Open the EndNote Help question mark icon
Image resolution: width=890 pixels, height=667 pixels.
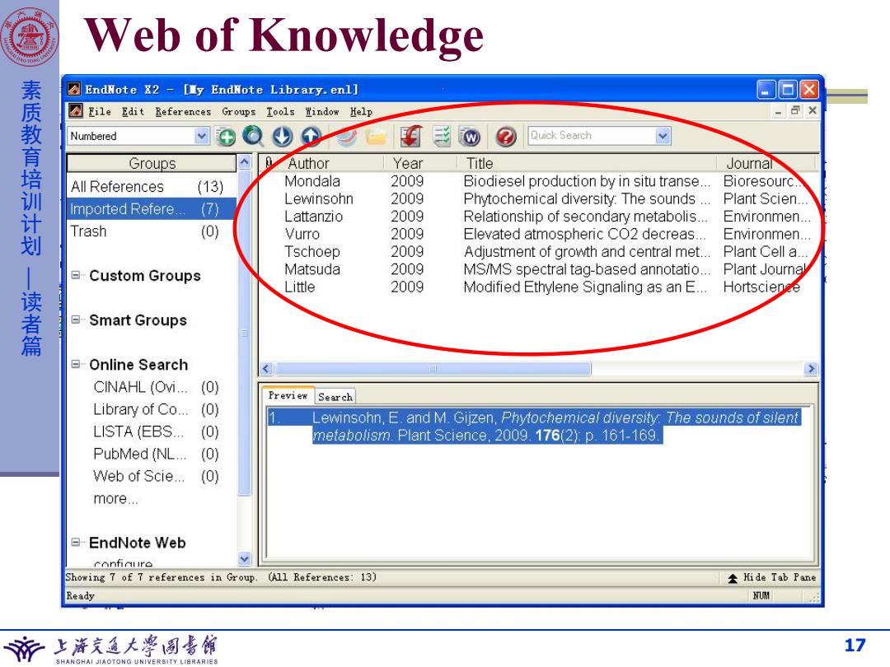(x=506, y=137)
